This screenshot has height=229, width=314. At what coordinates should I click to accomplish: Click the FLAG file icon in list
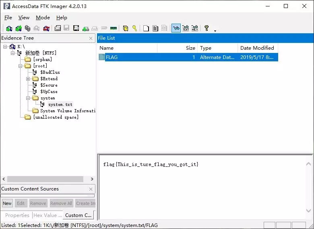[102, 57]
